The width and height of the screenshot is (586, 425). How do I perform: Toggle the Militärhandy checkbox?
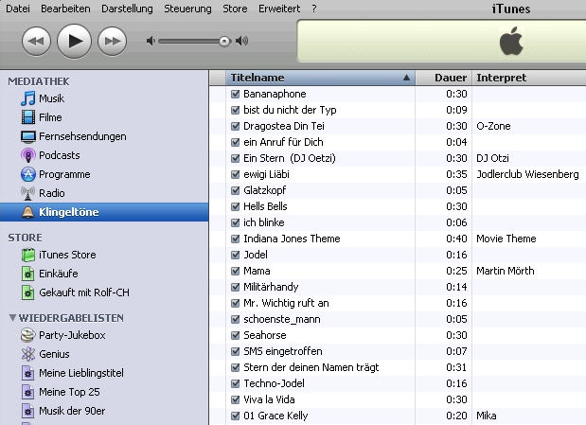click(x=235, y=287)
